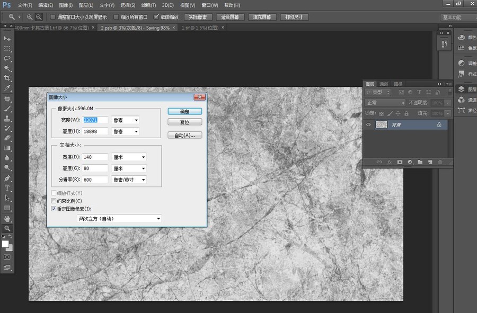Click Zoom In icon in options bar

click(x=30, y=17)
